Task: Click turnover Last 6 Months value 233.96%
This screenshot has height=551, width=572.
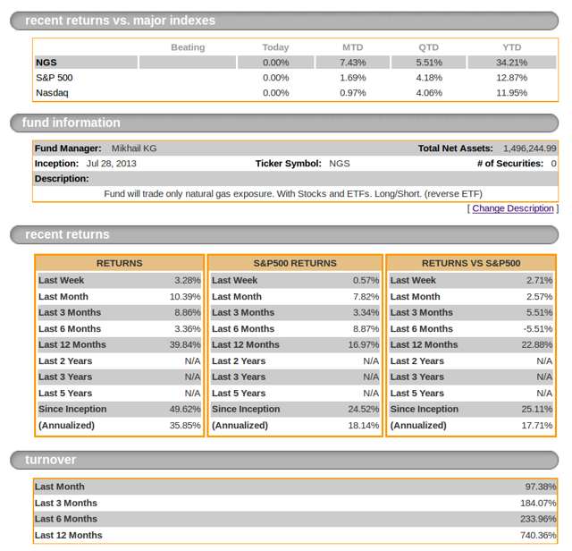Action: click(x=538, y=519)
